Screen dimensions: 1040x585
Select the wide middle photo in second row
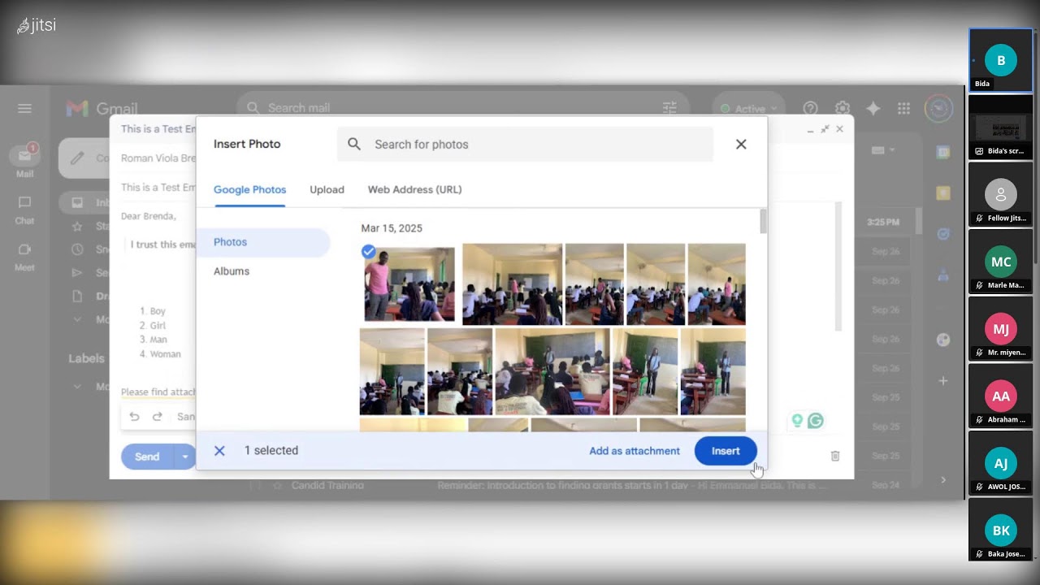pos(552,372)
